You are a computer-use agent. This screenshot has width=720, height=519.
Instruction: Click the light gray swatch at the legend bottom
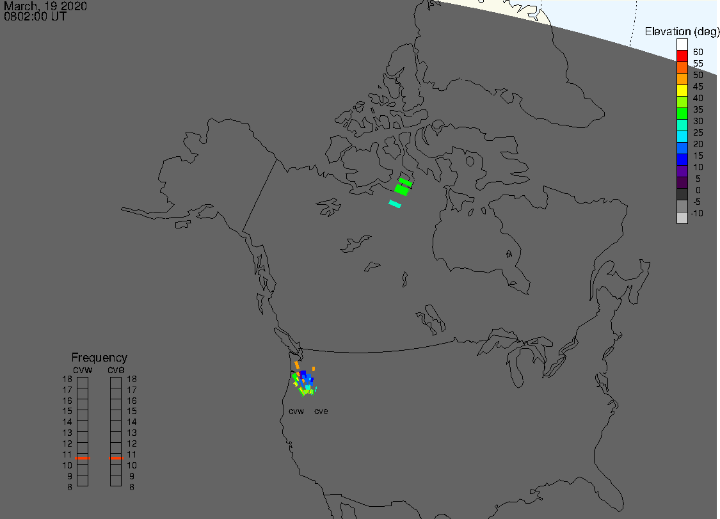682,218
